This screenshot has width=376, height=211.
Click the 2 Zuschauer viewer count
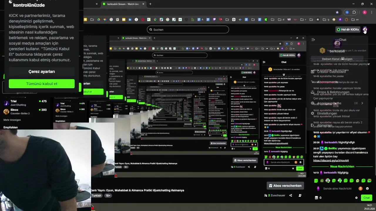click(x=275, y=195)
